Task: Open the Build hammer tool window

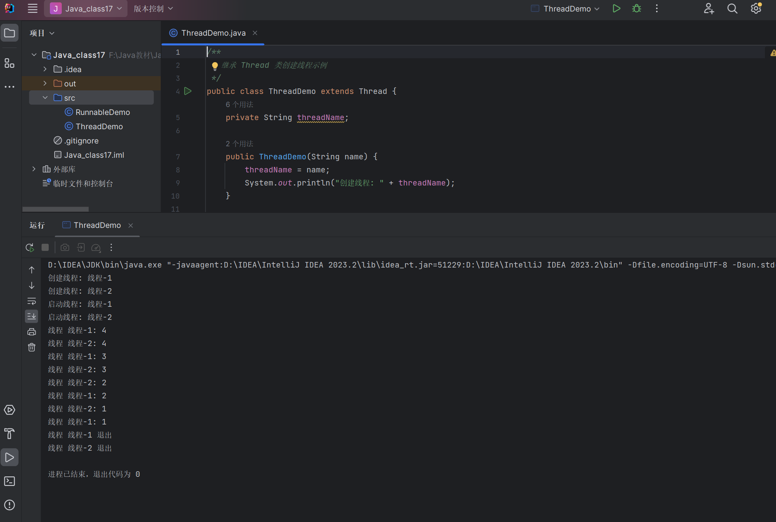Action: pyautogui.click(x=10, y=434)
